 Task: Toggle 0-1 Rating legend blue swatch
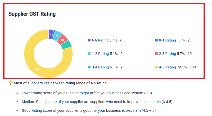pyautogui.click(x=156, y=40)
